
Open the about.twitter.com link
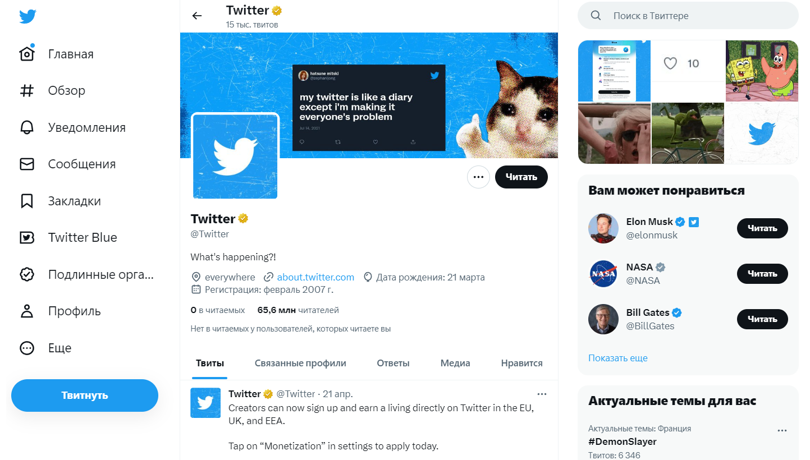pos(315,277)
